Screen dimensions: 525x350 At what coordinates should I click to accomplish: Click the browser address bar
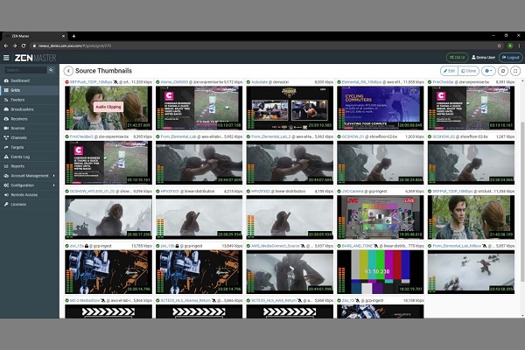(262, 45)
